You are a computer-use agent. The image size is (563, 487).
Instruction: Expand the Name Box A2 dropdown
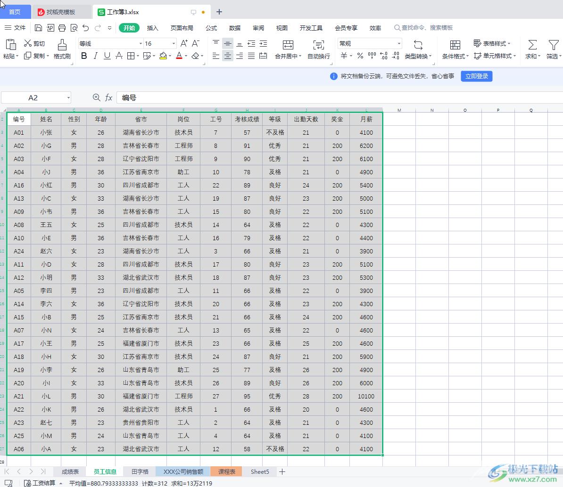pyautogui.click(x=68, y=97)
